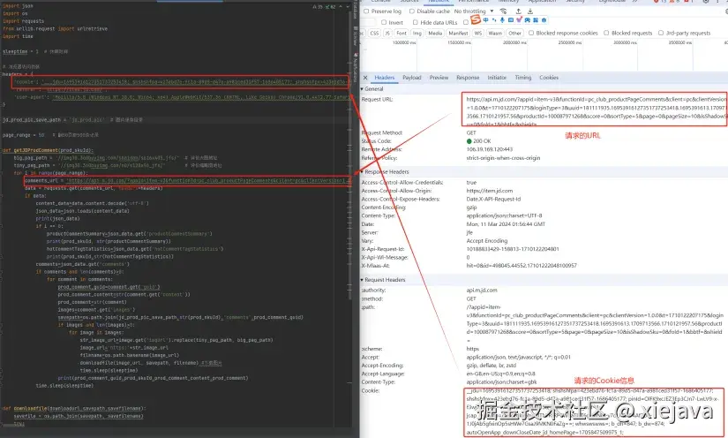Image resolution: width=728 pixels, height=438 pixels.
Task: Open the No throttling dropdown
Action: tap(474, 11)
